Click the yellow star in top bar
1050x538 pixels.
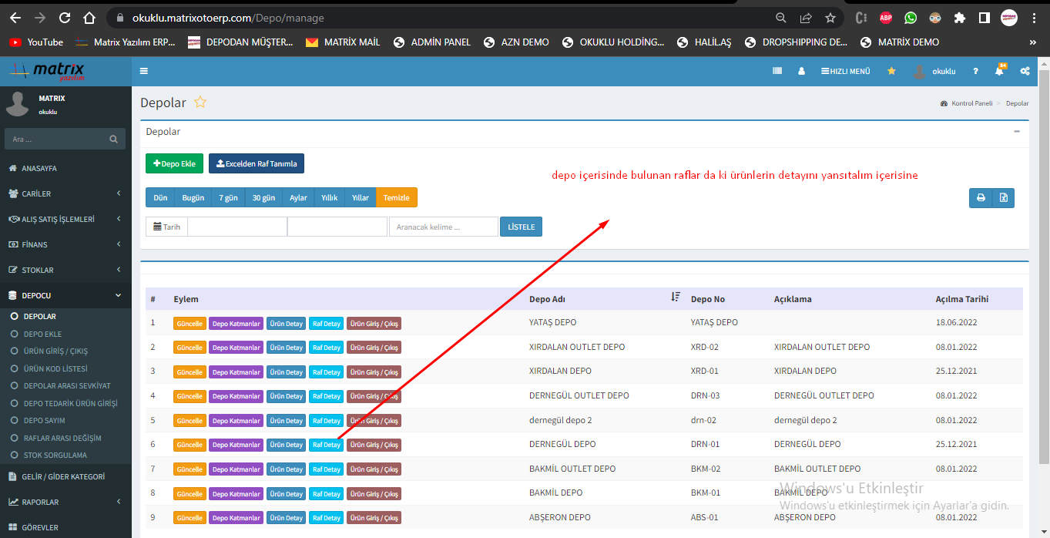[x=891, y=71]
